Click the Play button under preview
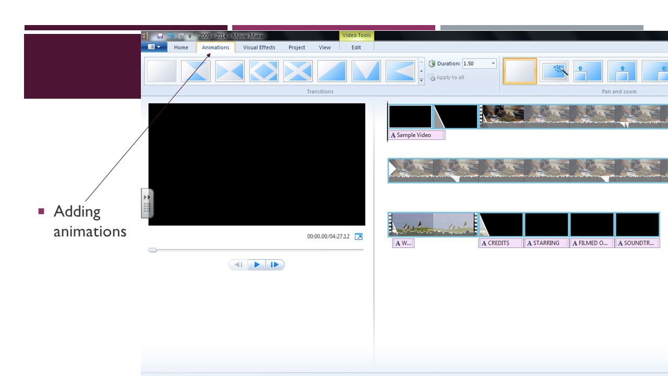Screen dimensions: 668x376 [257, 265]
